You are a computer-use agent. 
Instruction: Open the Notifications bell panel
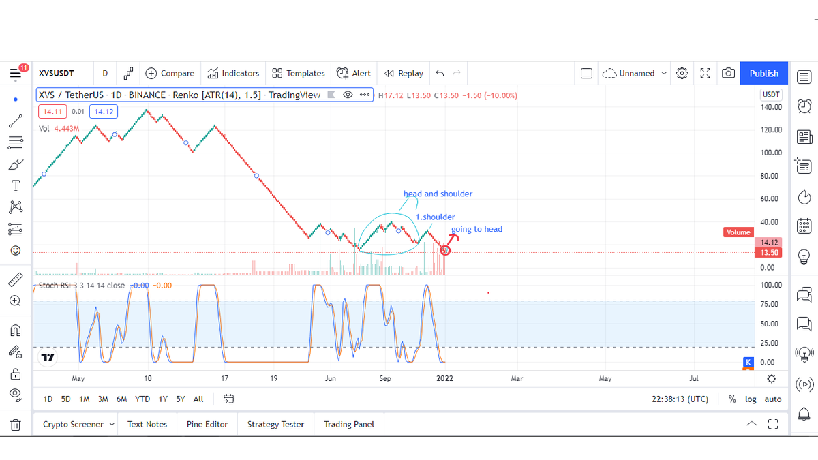point(804,413)
